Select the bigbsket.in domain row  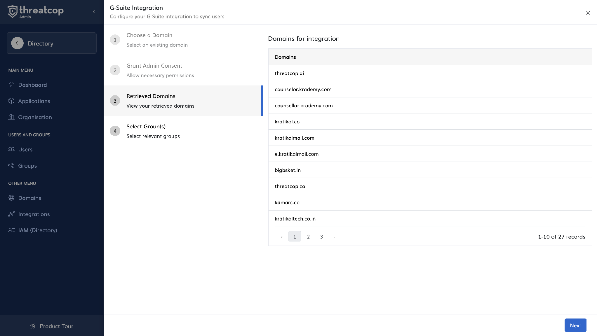pos(430,170)
